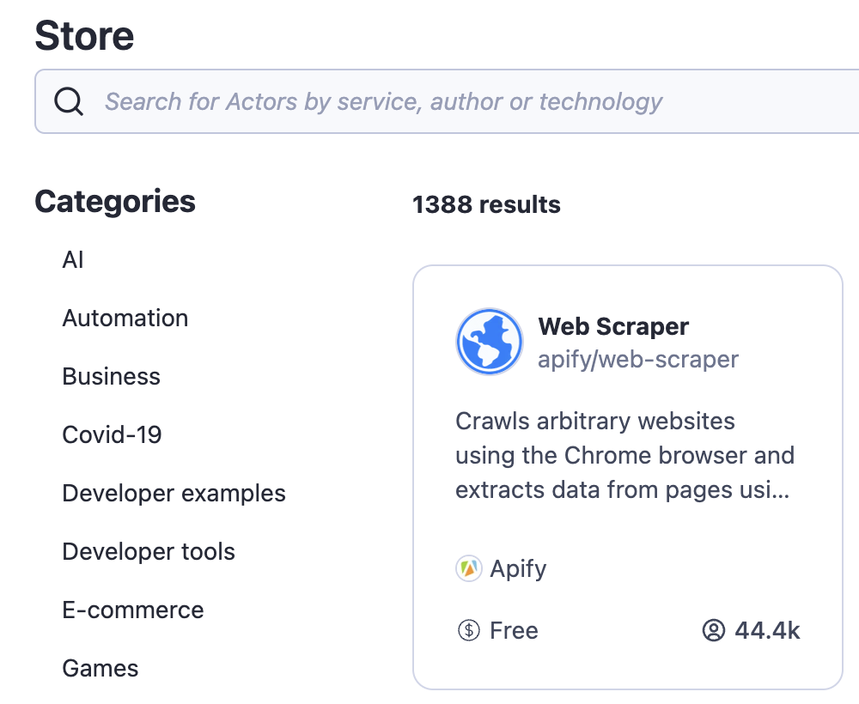Viewport: 859px width, 704px height.
Task: Open the Developer tools category
Action: (149, 551)
